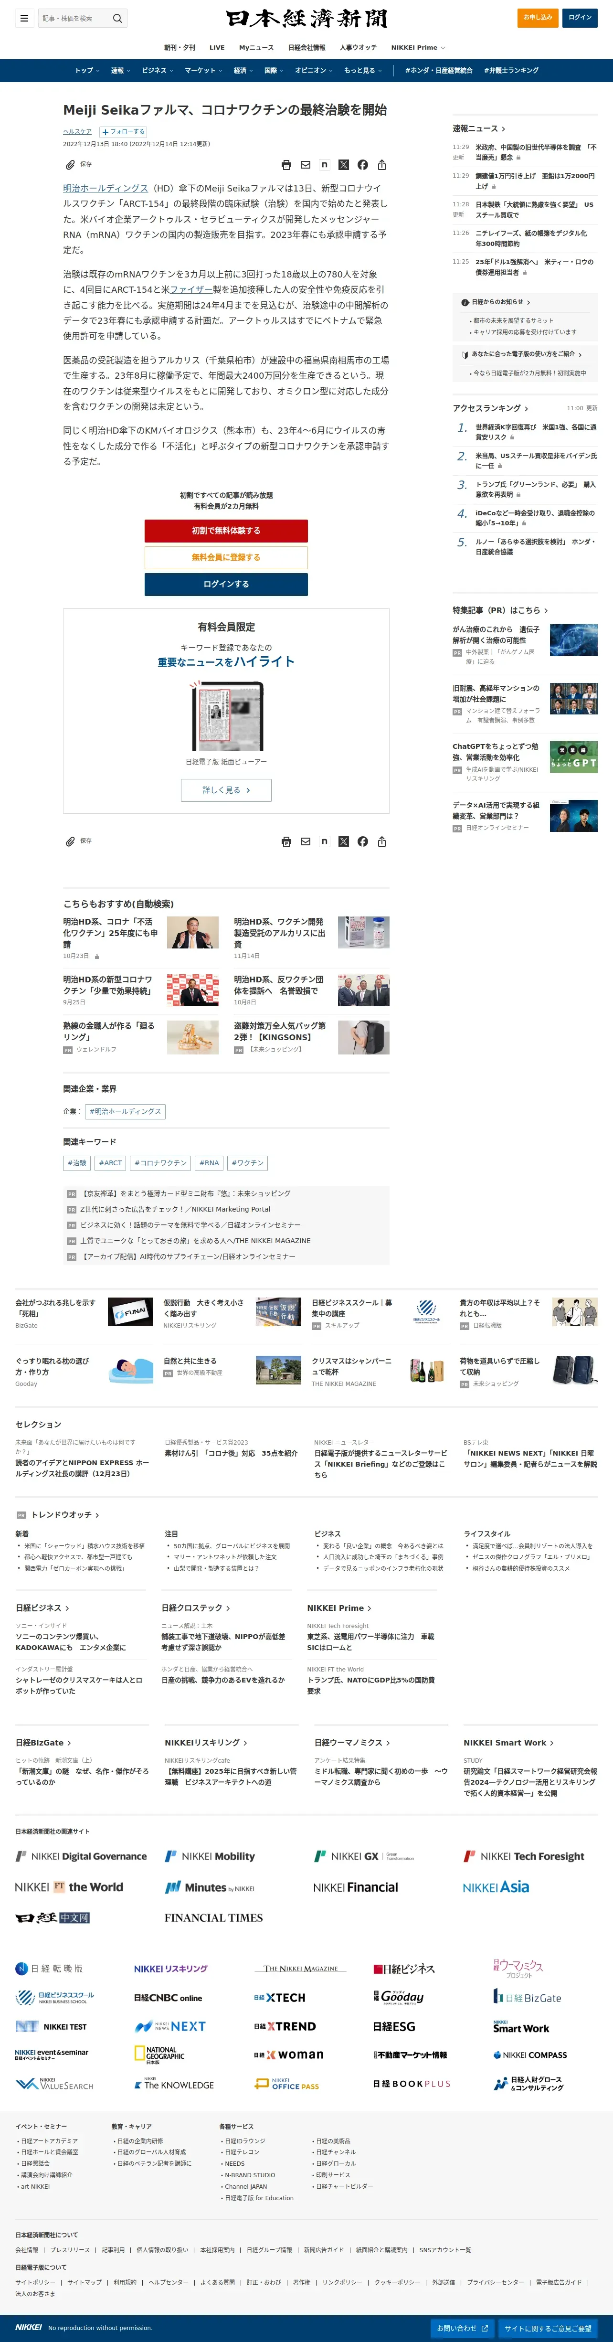Toggle the フォローする follow button
The height and width of the screenshot is (2342, 613).
tap(123, 132)
